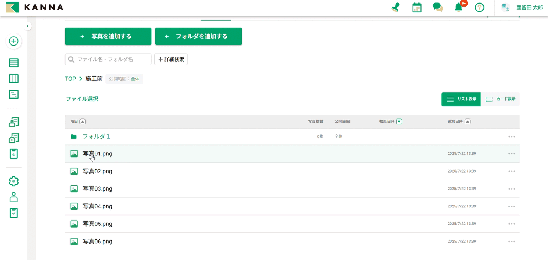Image resolution: width=548 pixels, height=260 pixels.
Task: Click the 写真を追加する button
Action: (108, 36)
